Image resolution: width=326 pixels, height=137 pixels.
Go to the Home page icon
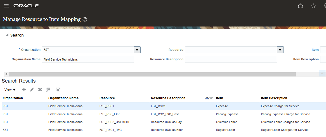301,6
